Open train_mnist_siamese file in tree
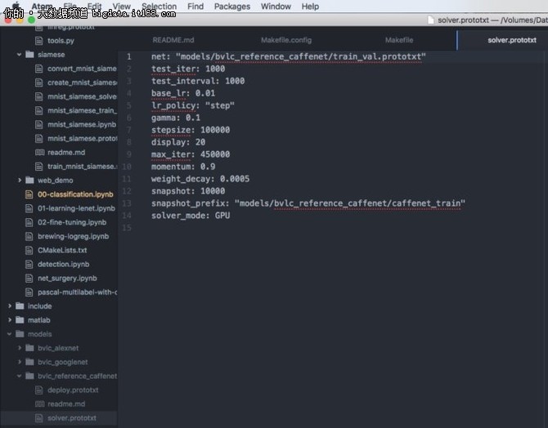This screenshot has width=548, height=428. (81, 167)
